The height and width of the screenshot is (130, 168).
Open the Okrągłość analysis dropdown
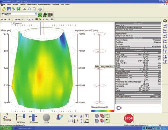(36, 14)
